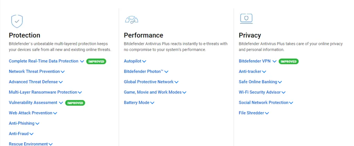Show Bitdefender Photon details
Image resolution: width=354 pixels, height=146 pixels.
click(146, 71)
